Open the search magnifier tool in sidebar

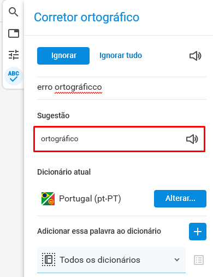[x=14, y=12]
